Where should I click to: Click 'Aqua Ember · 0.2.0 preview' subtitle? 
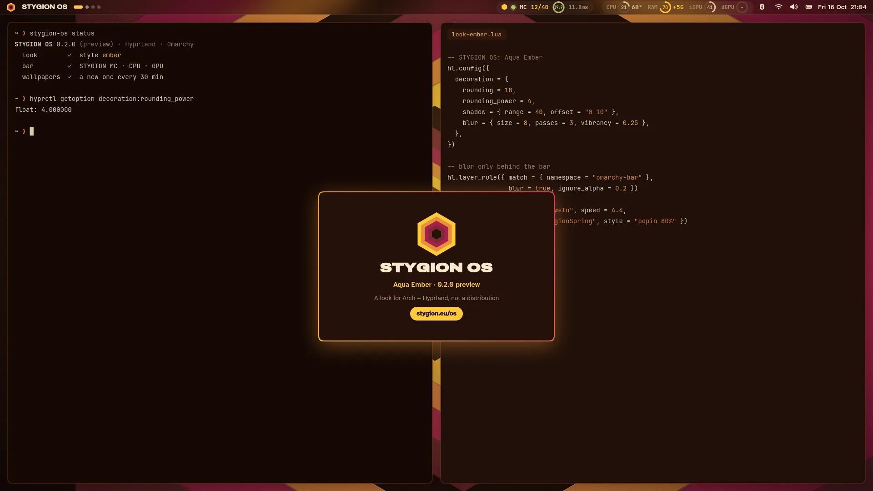pyautogui.click(x=436, y=285)
